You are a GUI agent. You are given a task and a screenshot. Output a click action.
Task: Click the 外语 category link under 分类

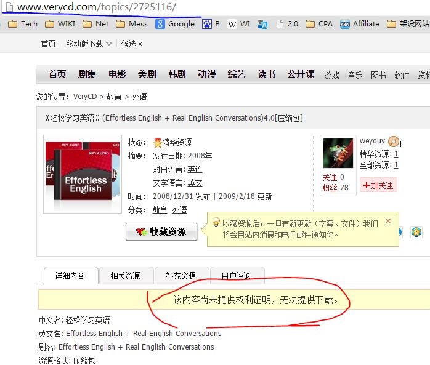coord(180,210)
